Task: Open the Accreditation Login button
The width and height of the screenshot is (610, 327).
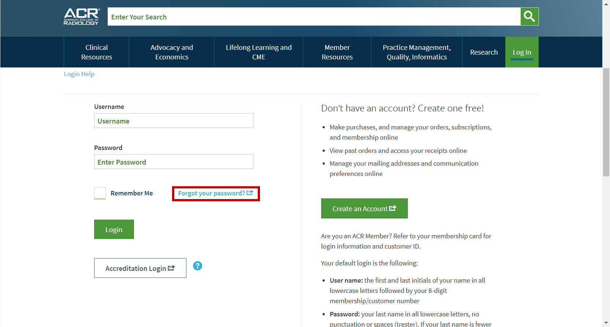Action: pyautogui.click(x=140, y=268)
